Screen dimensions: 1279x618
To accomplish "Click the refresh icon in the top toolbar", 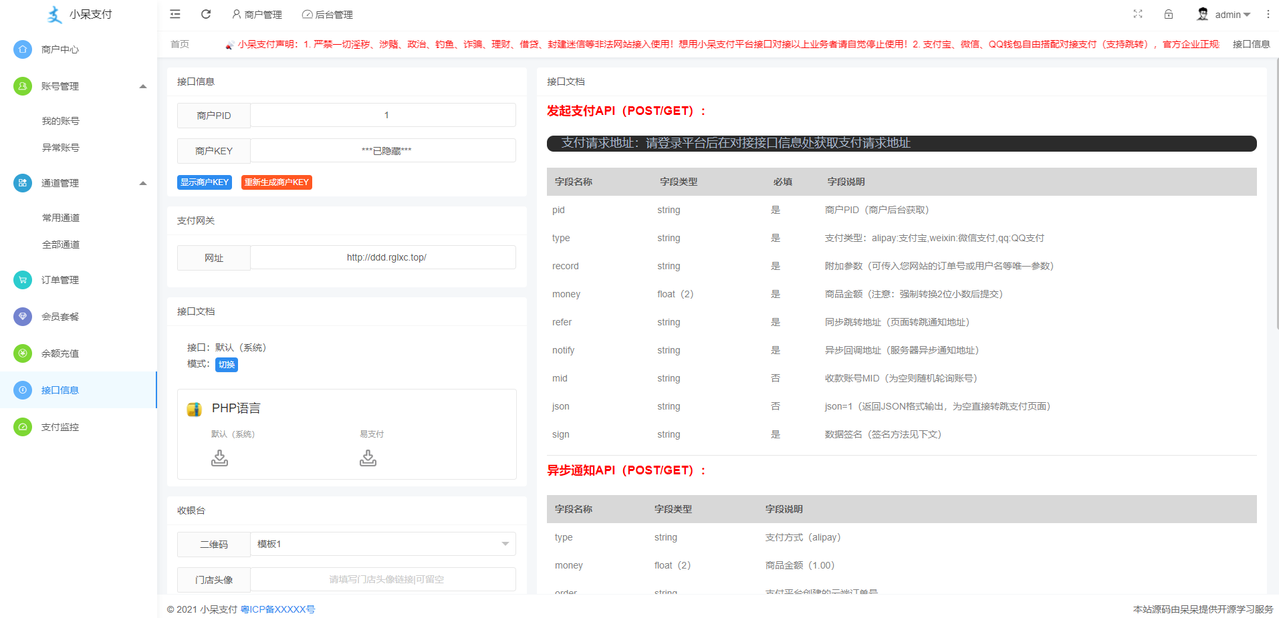I will click(x=206, y=14).
